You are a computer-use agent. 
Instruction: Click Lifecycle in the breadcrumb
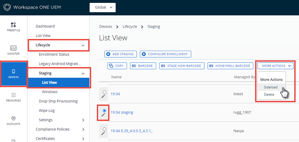[x=130, y=26]
